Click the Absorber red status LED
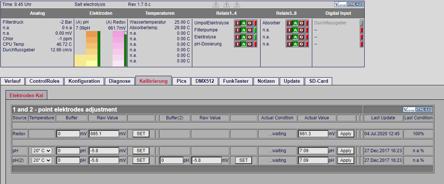The width and height of the screenshot is (444, 184). [307, 23]
